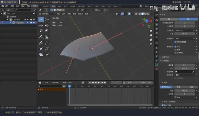Open the Material properties tab
199x116 pixels.
point(156,69)
